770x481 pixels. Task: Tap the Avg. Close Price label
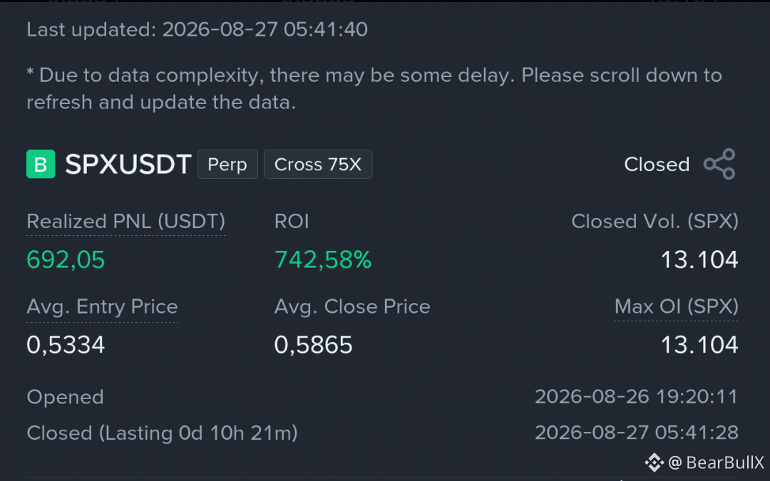352,306
